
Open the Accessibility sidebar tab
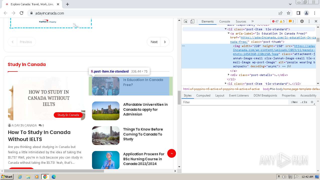pos(308,95)
